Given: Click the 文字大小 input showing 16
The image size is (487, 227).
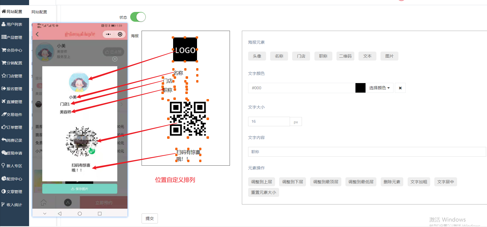Looking at the screenshot, I should [269, 121].
